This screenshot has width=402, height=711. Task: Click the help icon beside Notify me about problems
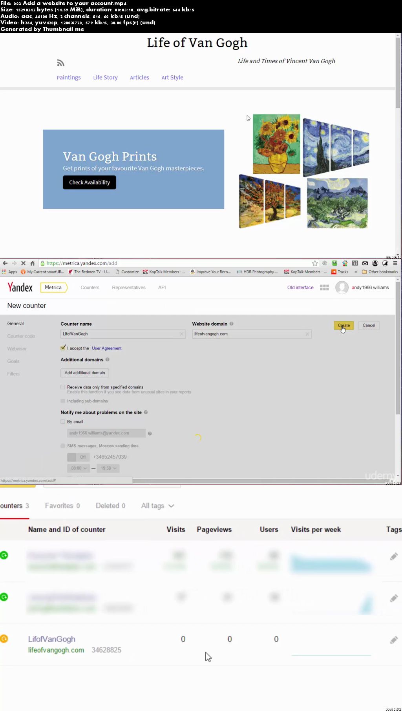[146, 412]
